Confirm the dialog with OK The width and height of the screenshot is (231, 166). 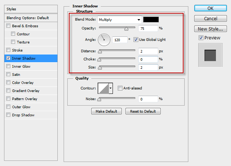pyautogui.click(x=210, y=8)
